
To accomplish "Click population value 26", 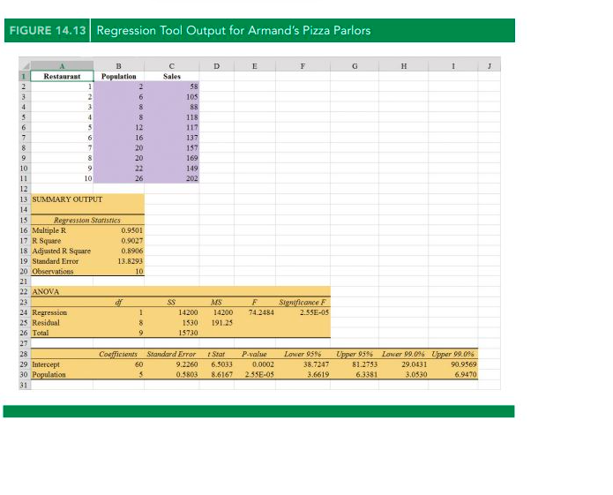I will [138, 178].
